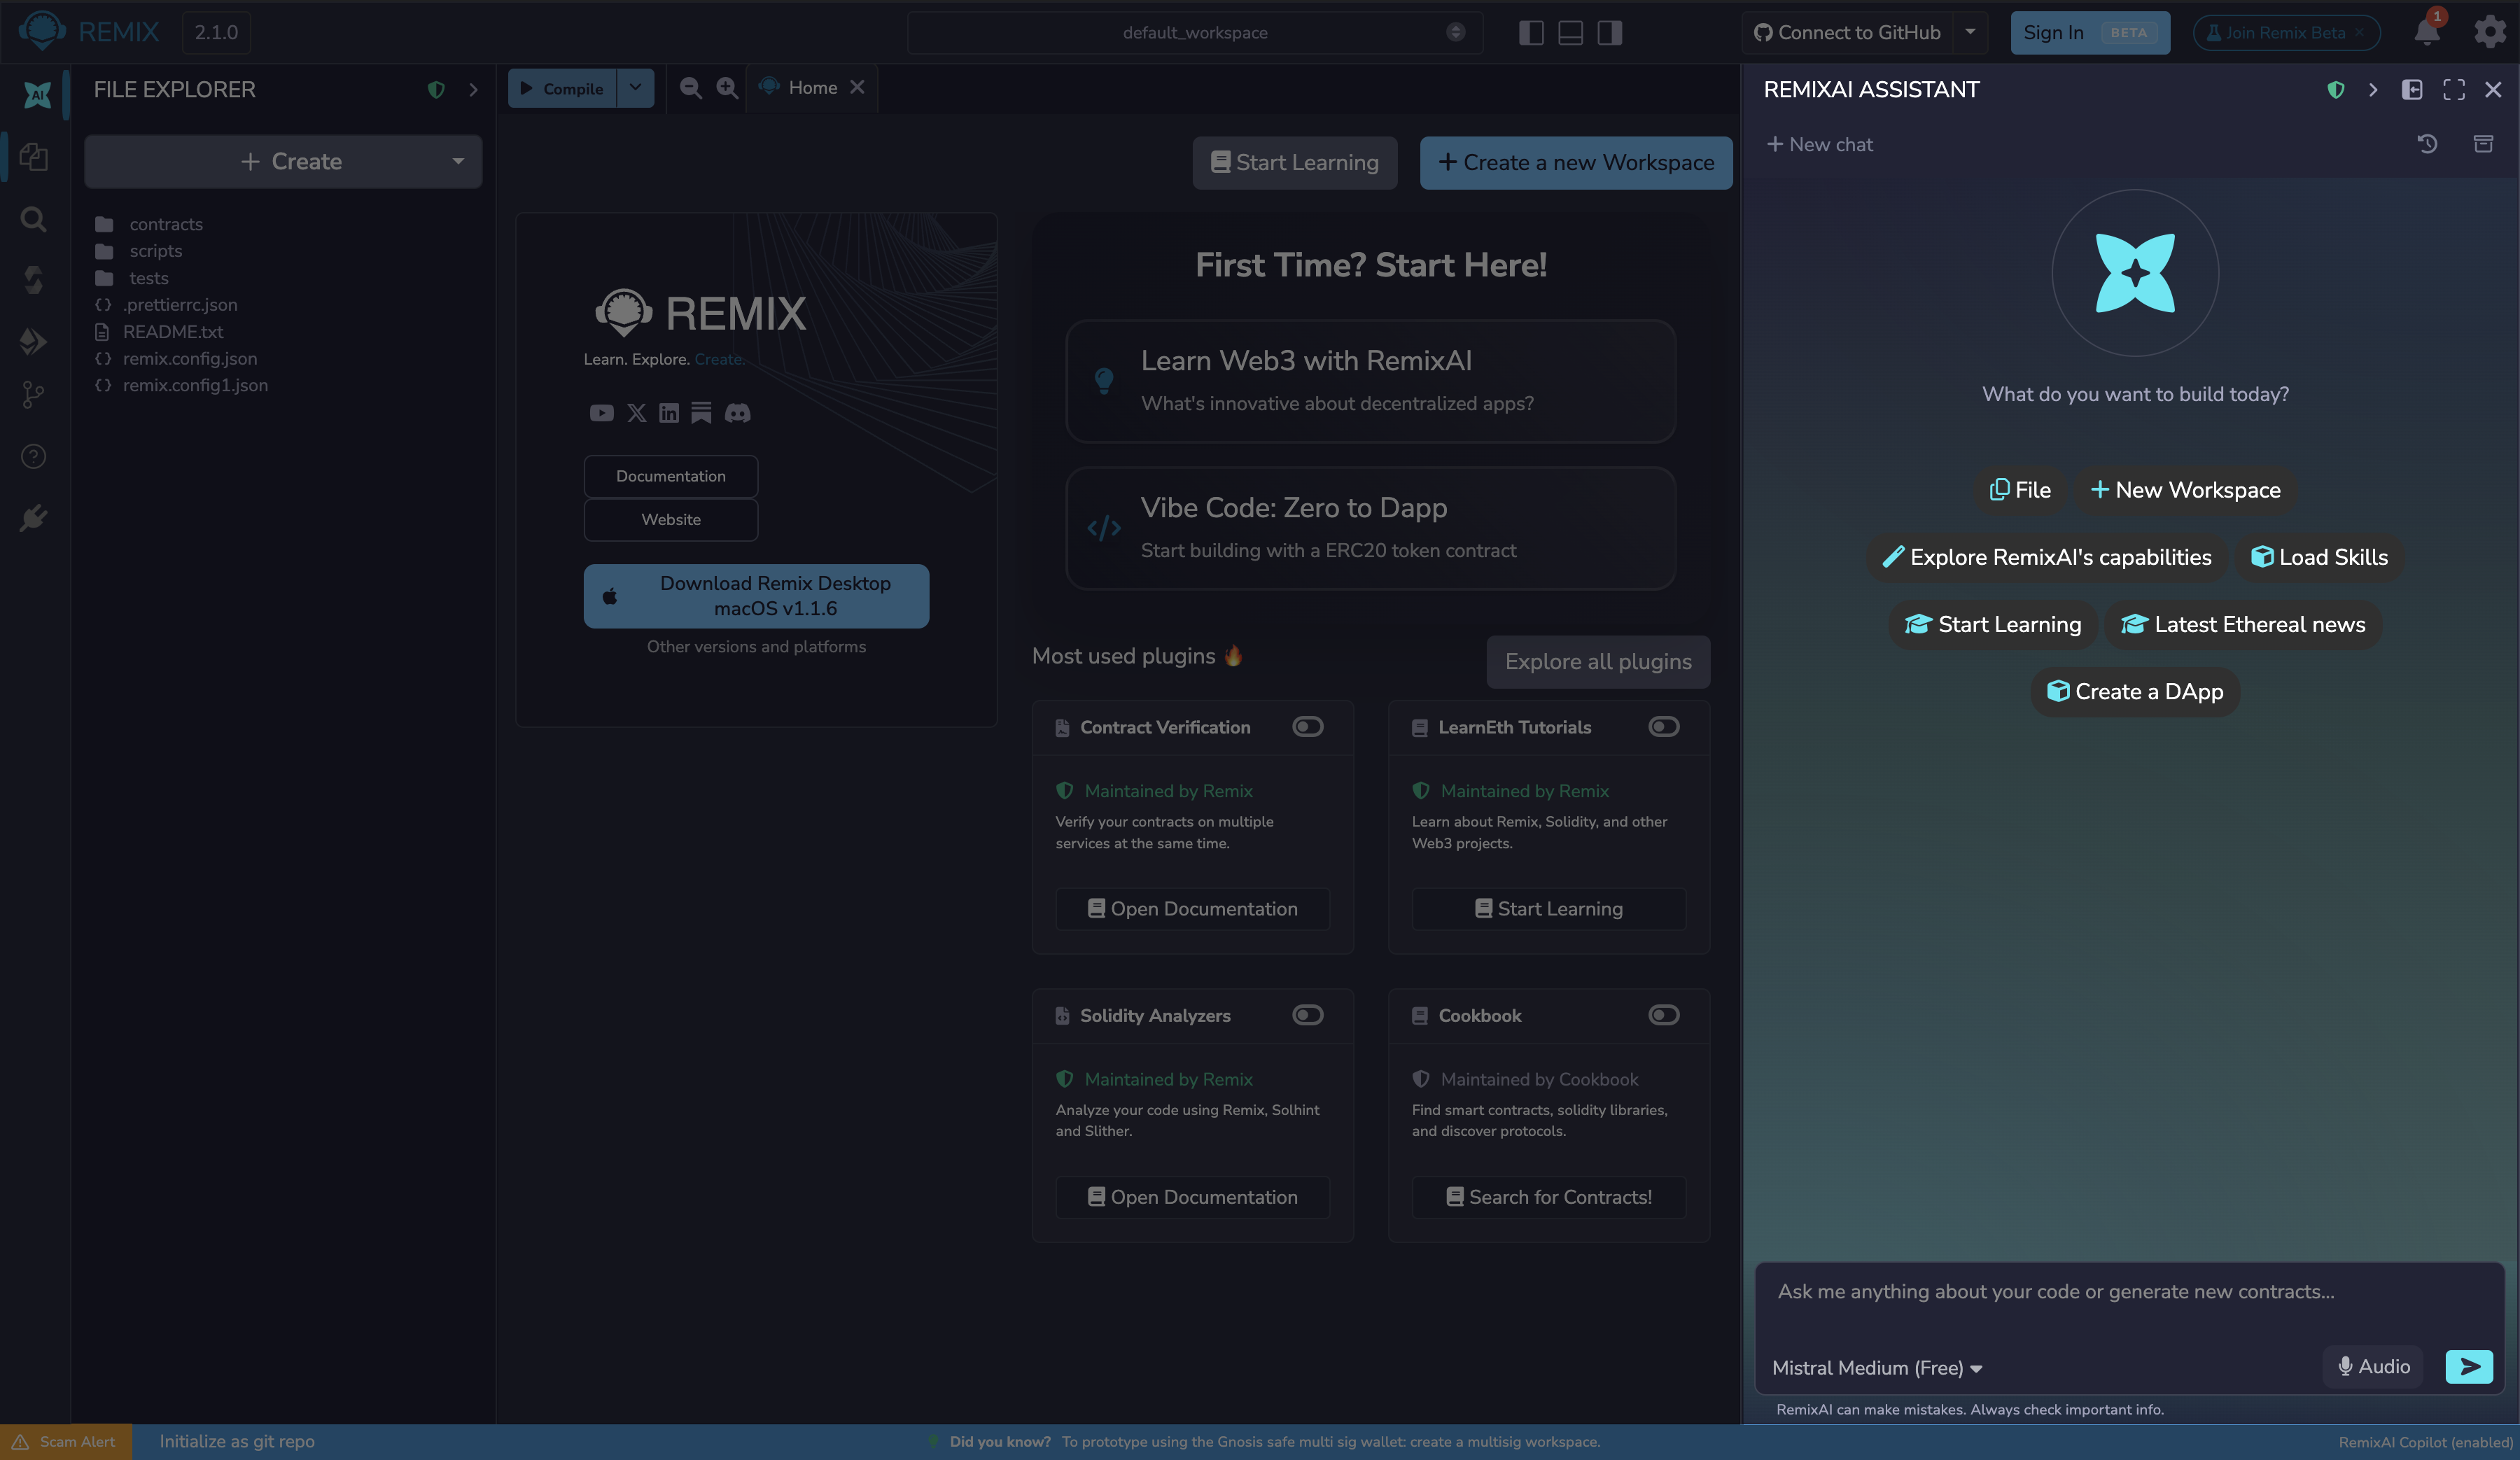Open Remix YouTube channel icon
This screenshot has width=2520, height=1460.
[x=601, y=413]
